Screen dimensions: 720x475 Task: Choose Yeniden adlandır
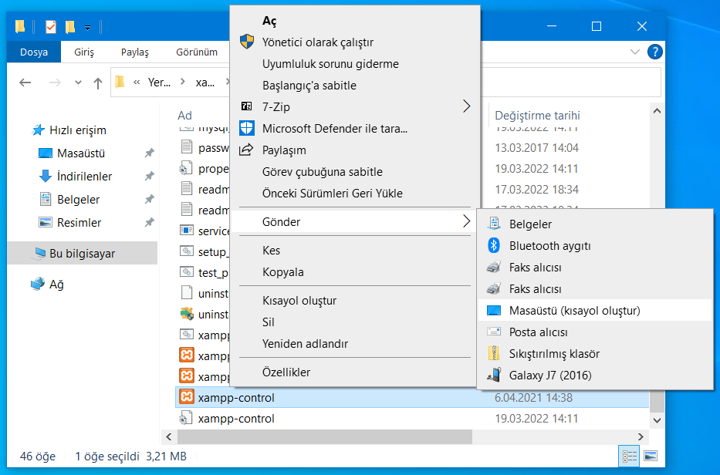pyautogui.click(x=355, y=344)
